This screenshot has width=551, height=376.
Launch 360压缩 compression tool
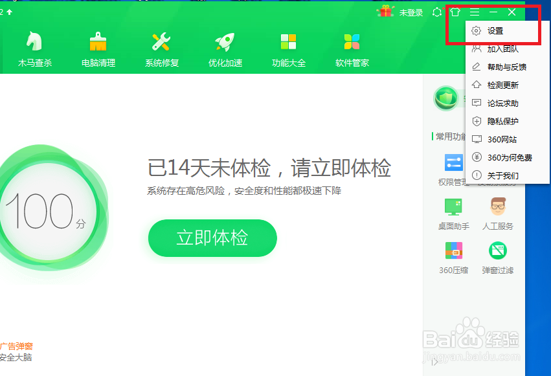click(x=453, y=258)
